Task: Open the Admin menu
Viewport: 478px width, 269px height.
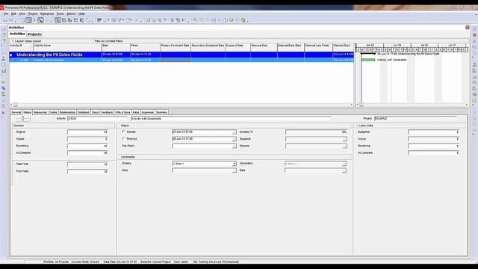Action: coord(71,13)
